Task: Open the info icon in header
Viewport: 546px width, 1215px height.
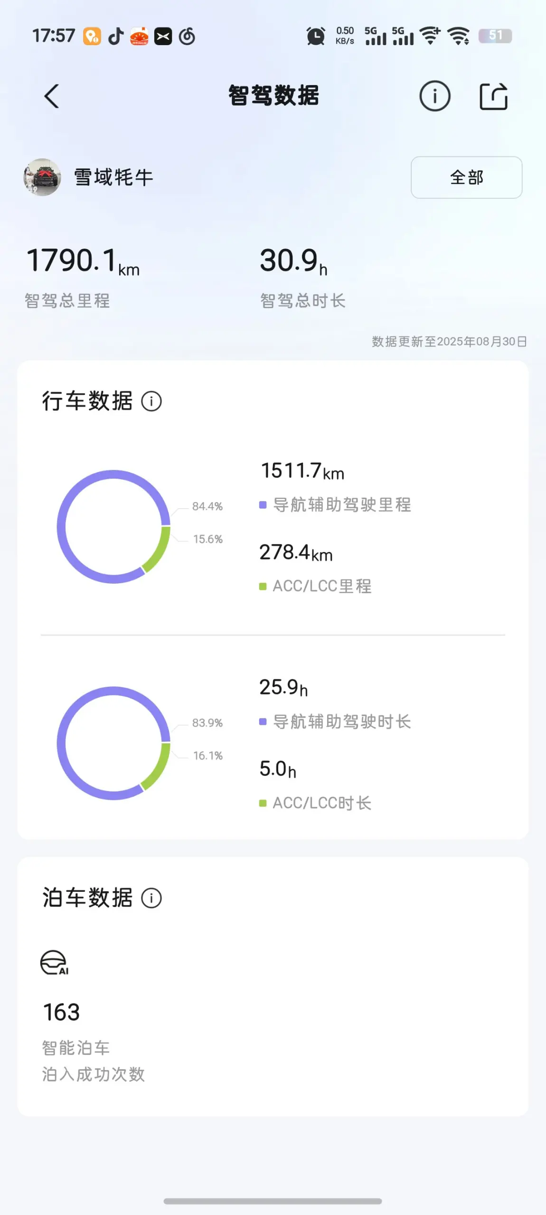Action: 434,96
